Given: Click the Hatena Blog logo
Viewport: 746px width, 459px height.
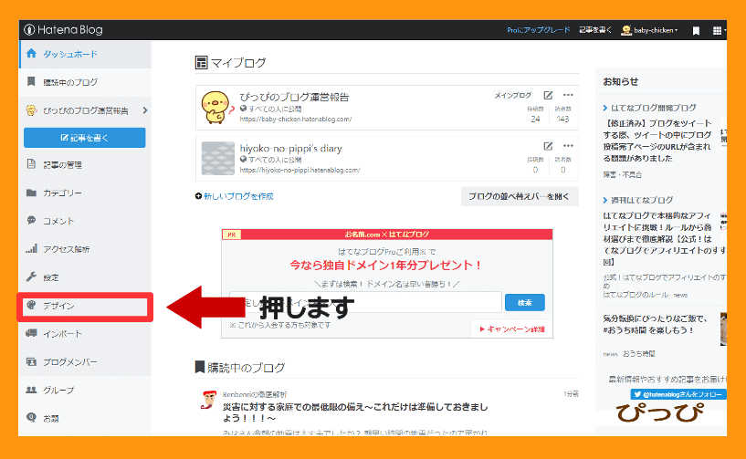Looking at the screenshot, I should [63, 30].
